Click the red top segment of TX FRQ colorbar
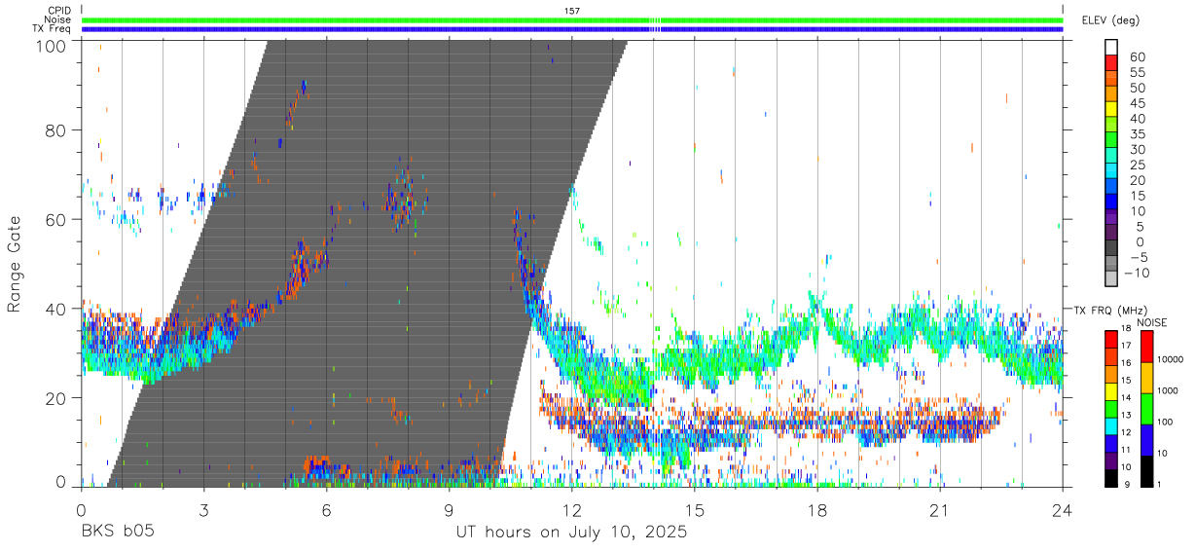This screenshot has width=1195, height=552. (x=1110, y=339)
